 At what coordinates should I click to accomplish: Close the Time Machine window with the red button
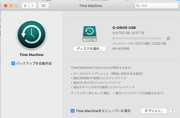tap(5, 6)
